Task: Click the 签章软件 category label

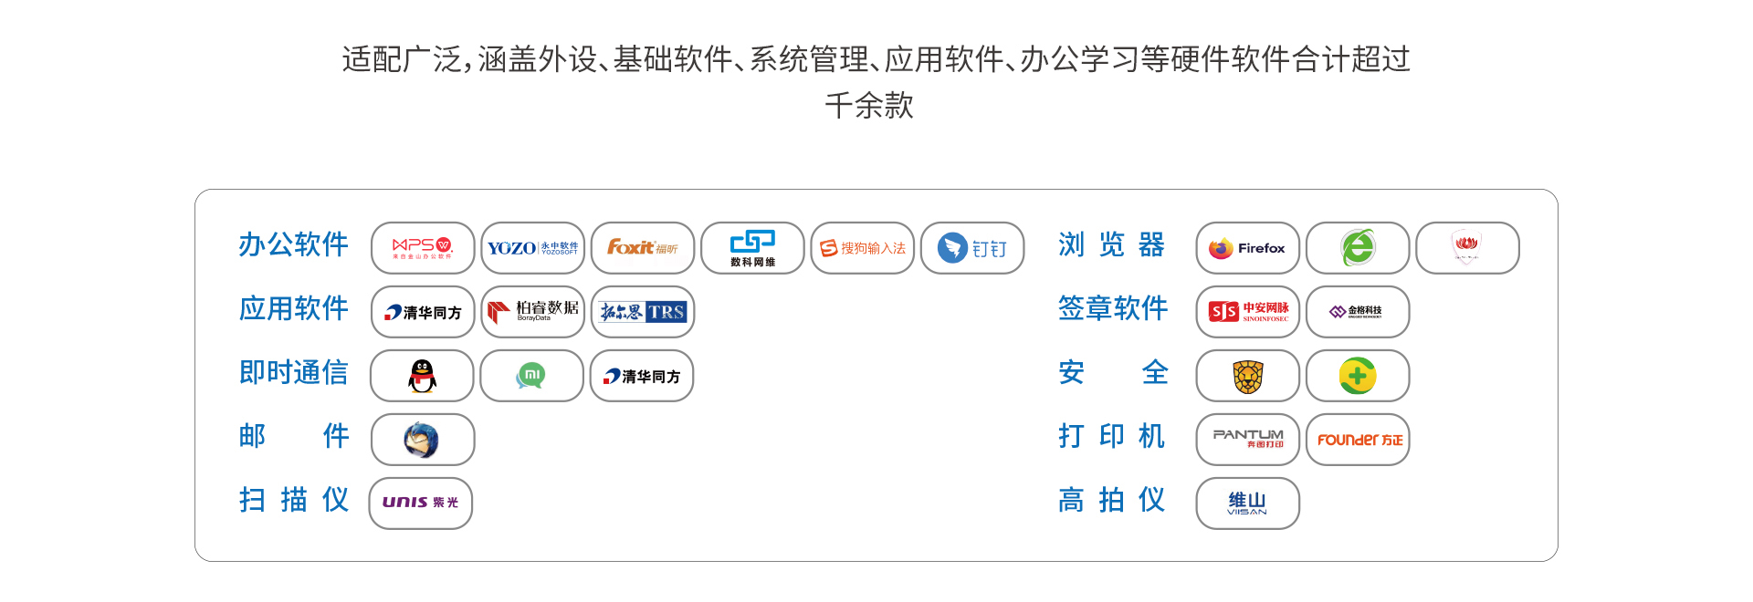Action: click(1113, 308)
